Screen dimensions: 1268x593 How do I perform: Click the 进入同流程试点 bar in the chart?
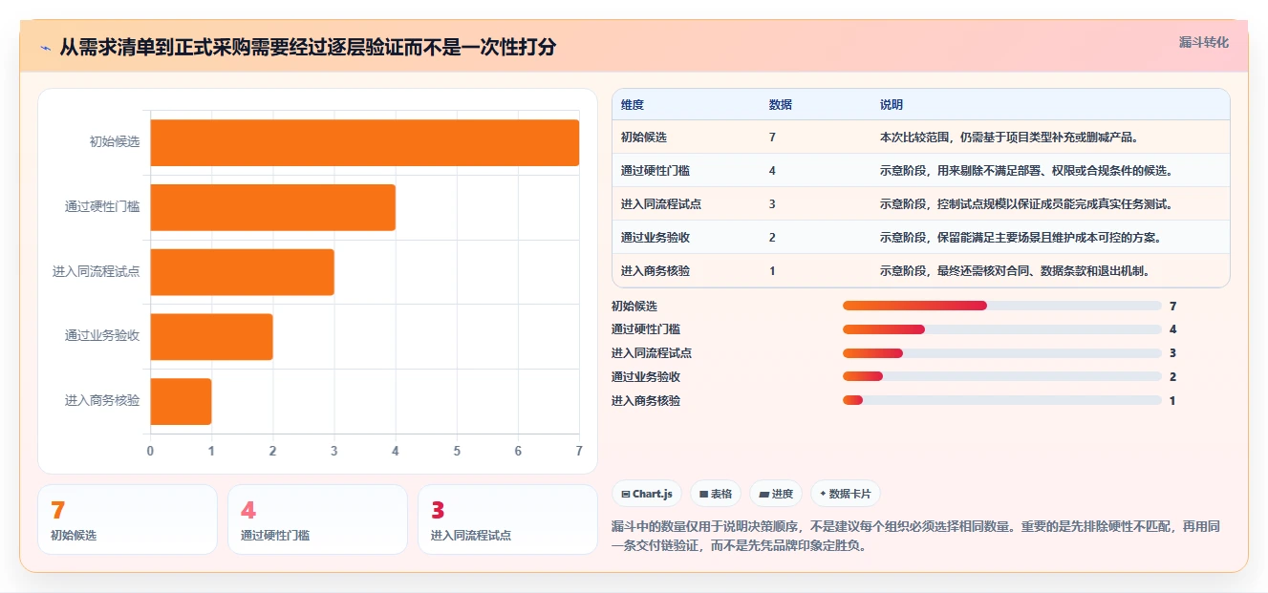tap(242, 272)
